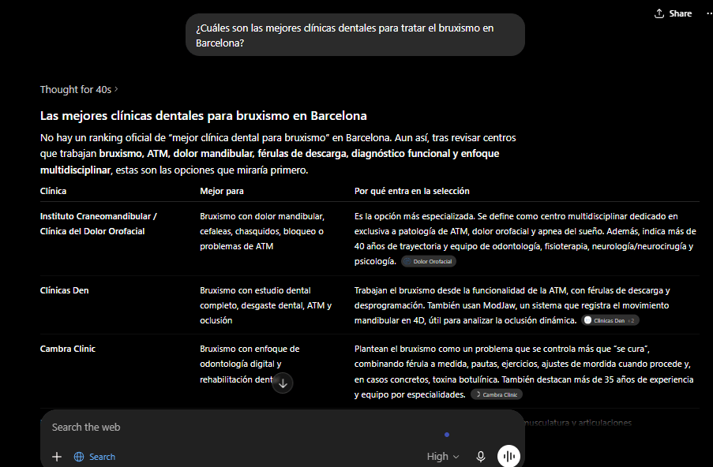Click the Clínica column header
Screen dimensions: 713x467
[x=53, y=191]
